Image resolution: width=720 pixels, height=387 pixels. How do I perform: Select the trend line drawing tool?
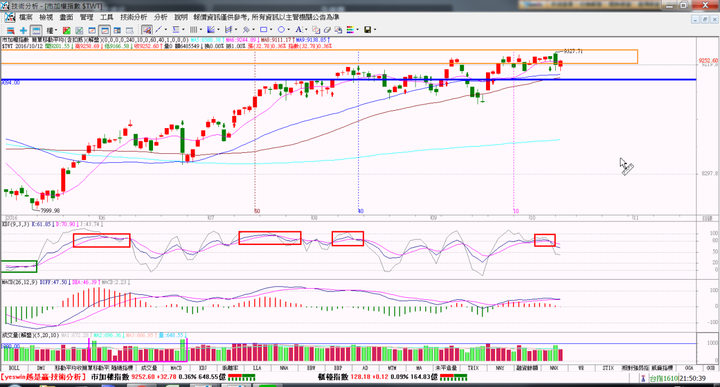click(x=159, y=30)
